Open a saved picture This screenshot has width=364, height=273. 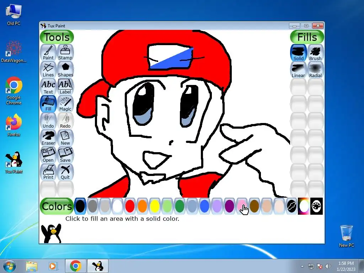48,155
